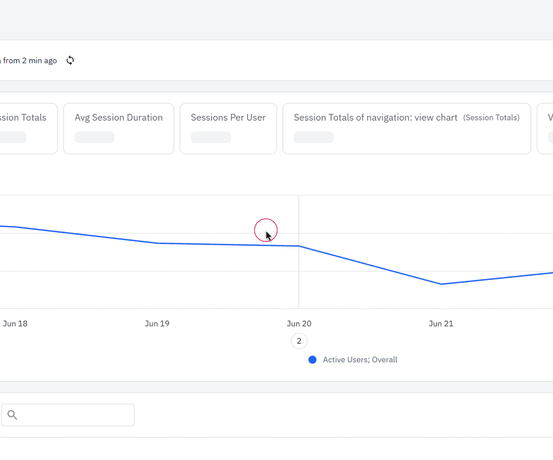Click the Jun 21 axis label
The width and height of the screenshot is (553, 460).
[x=441, y=324]
